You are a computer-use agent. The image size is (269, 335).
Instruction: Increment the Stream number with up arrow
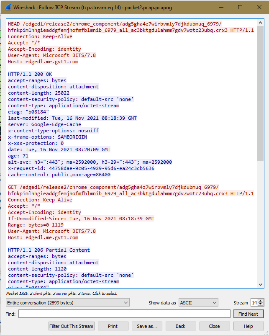point(261,301)
